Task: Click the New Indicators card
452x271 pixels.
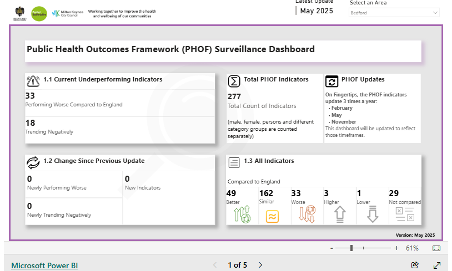Action: [169, 198]
